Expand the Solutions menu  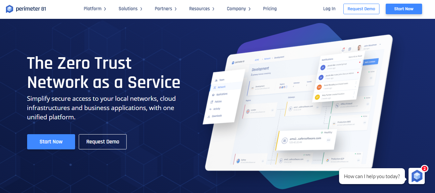tap(130, 9)
